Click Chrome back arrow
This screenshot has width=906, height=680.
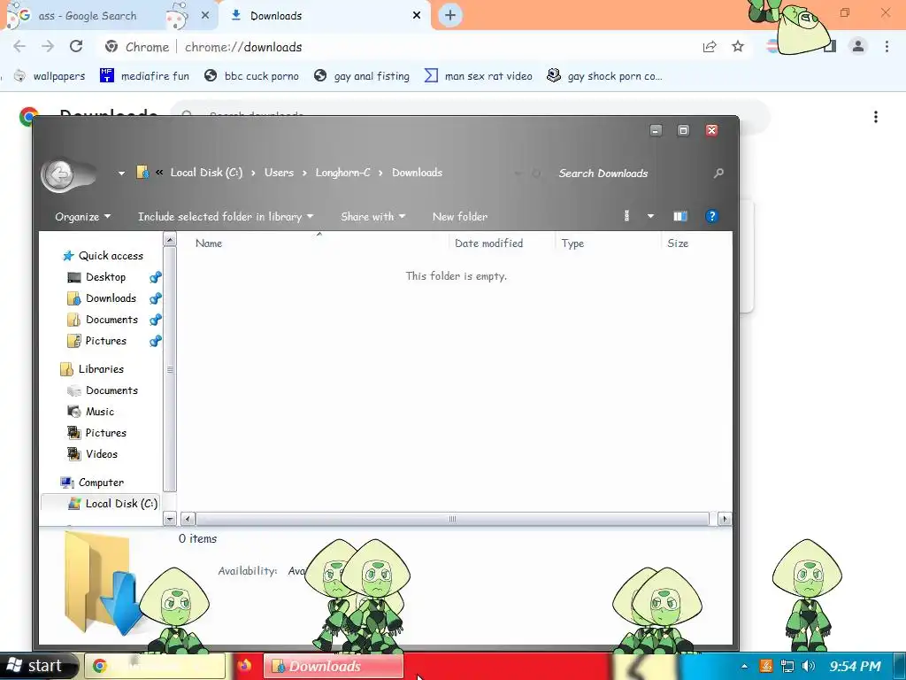click(19, 47)
